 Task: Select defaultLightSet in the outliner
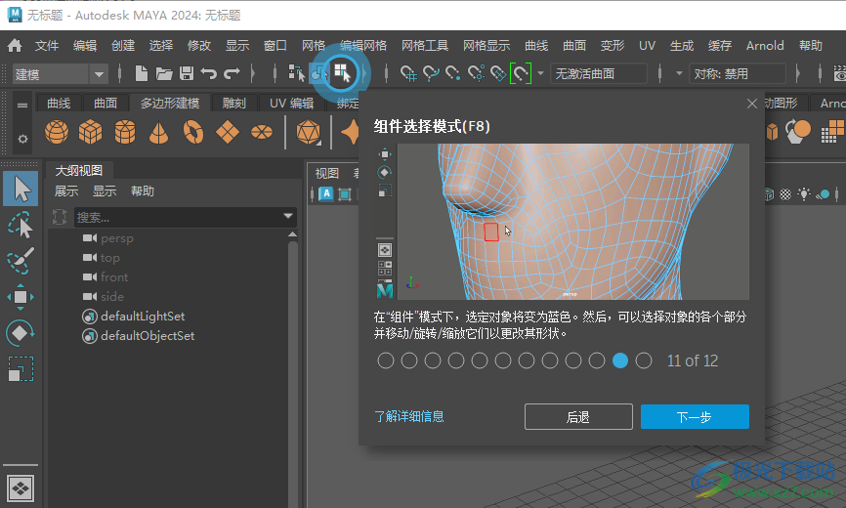(x=143, y=317)
